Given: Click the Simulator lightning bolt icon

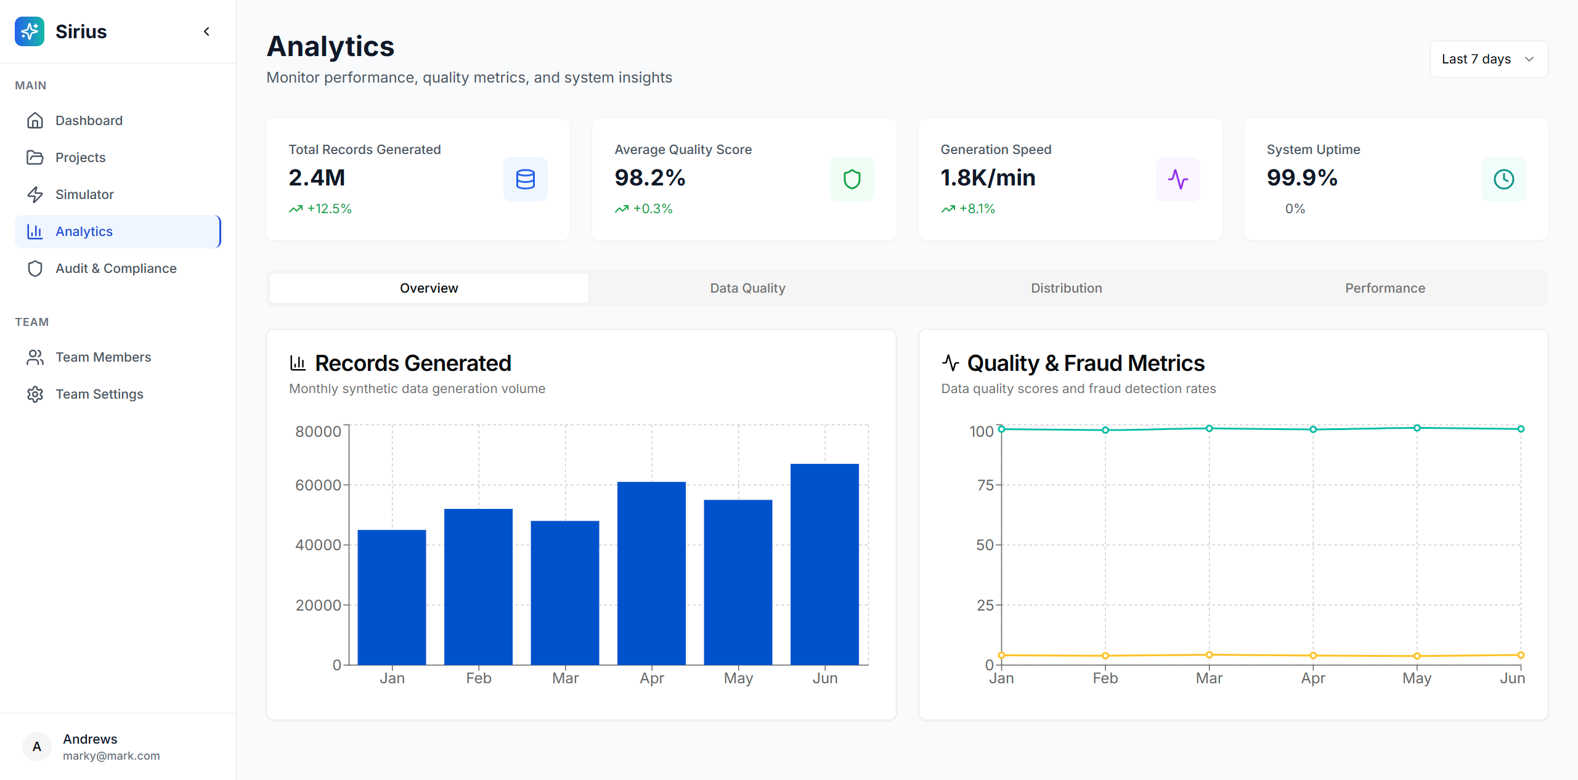Looking at the screenshot, I should point(35,195).
